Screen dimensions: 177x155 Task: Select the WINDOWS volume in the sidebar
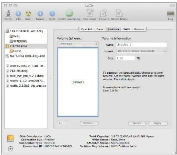pos(26,41)
